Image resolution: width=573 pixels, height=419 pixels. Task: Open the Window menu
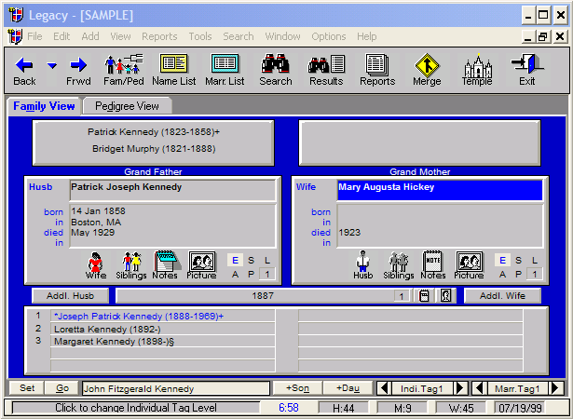coord(283,36)
